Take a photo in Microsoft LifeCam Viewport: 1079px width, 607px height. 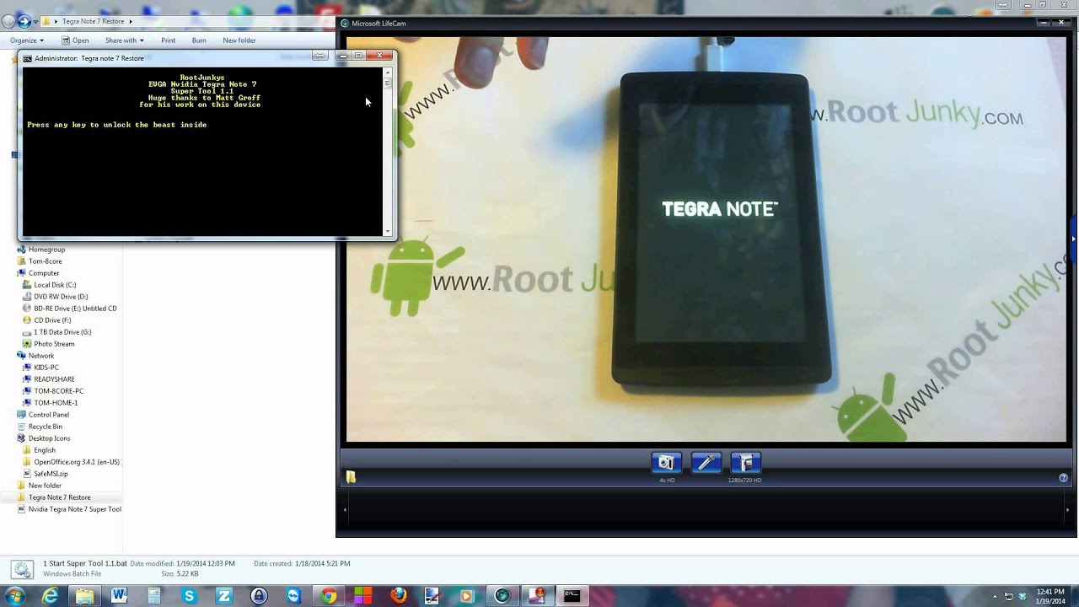tap(666, 463)
